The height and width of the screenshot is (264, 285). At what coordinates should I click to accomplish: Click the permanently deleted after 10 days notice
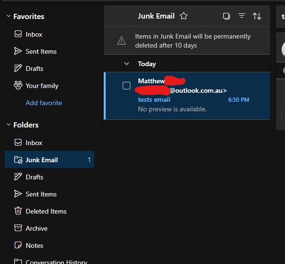tap(193, 41)
